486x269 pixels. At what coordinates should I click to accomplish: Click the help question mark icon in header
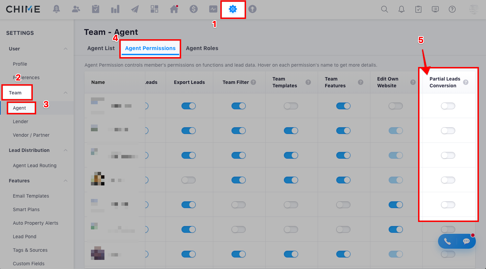click(452, 9)
